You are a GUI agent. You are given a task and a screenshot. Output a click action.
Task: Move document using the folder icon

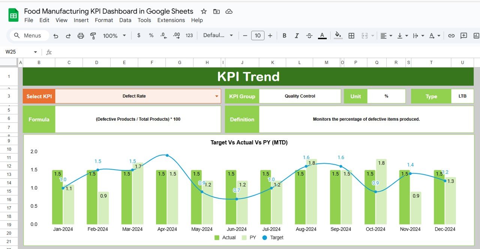point(216,12)
